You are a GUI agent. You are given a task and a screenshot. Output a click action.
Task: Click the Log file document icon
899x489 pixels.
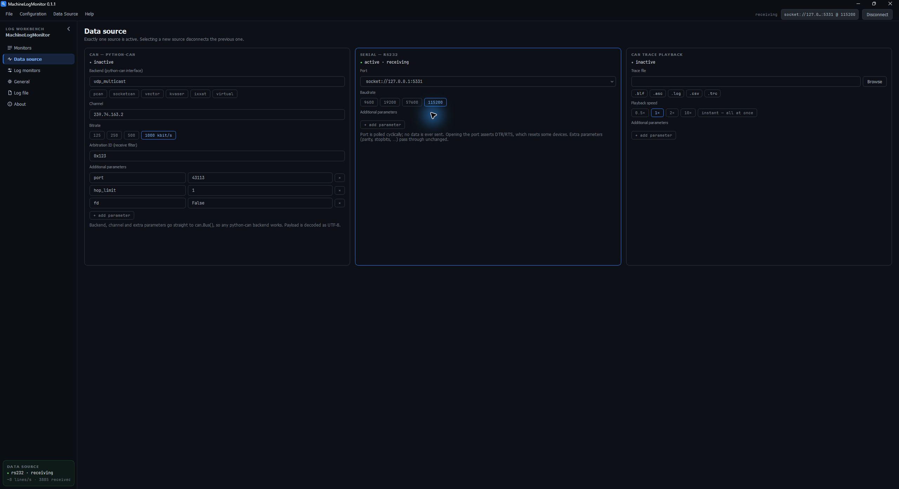(x=10, y=93)
